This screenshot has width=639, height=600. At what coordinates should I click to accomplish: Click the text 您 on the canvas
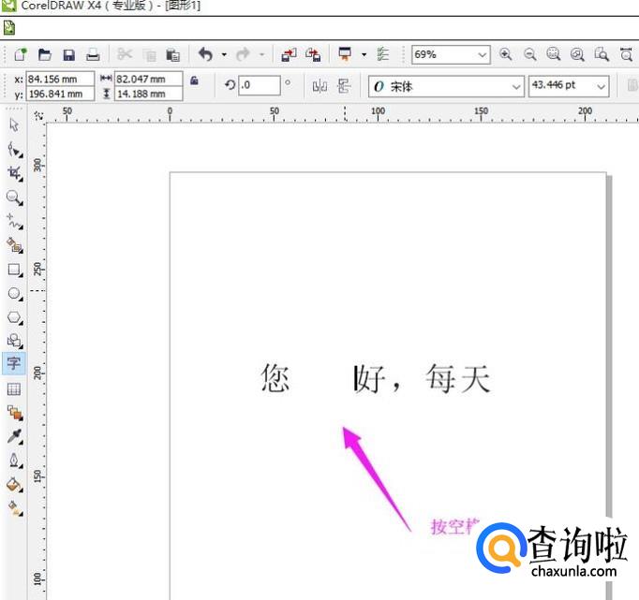275,379
